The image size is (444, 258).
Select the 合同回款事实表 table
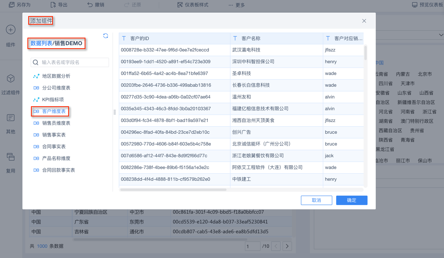point(59,170)
